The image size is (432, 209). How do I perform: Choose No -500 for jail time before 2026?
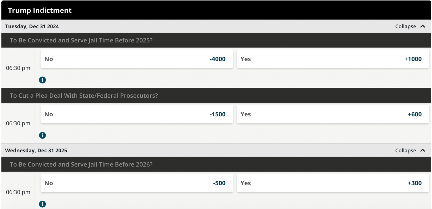[137, 183]
